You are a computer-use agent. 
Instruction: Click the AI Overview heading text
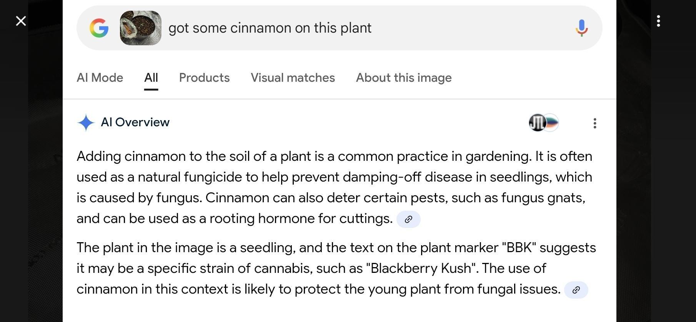pyautogui.click(x=135, y=122)
